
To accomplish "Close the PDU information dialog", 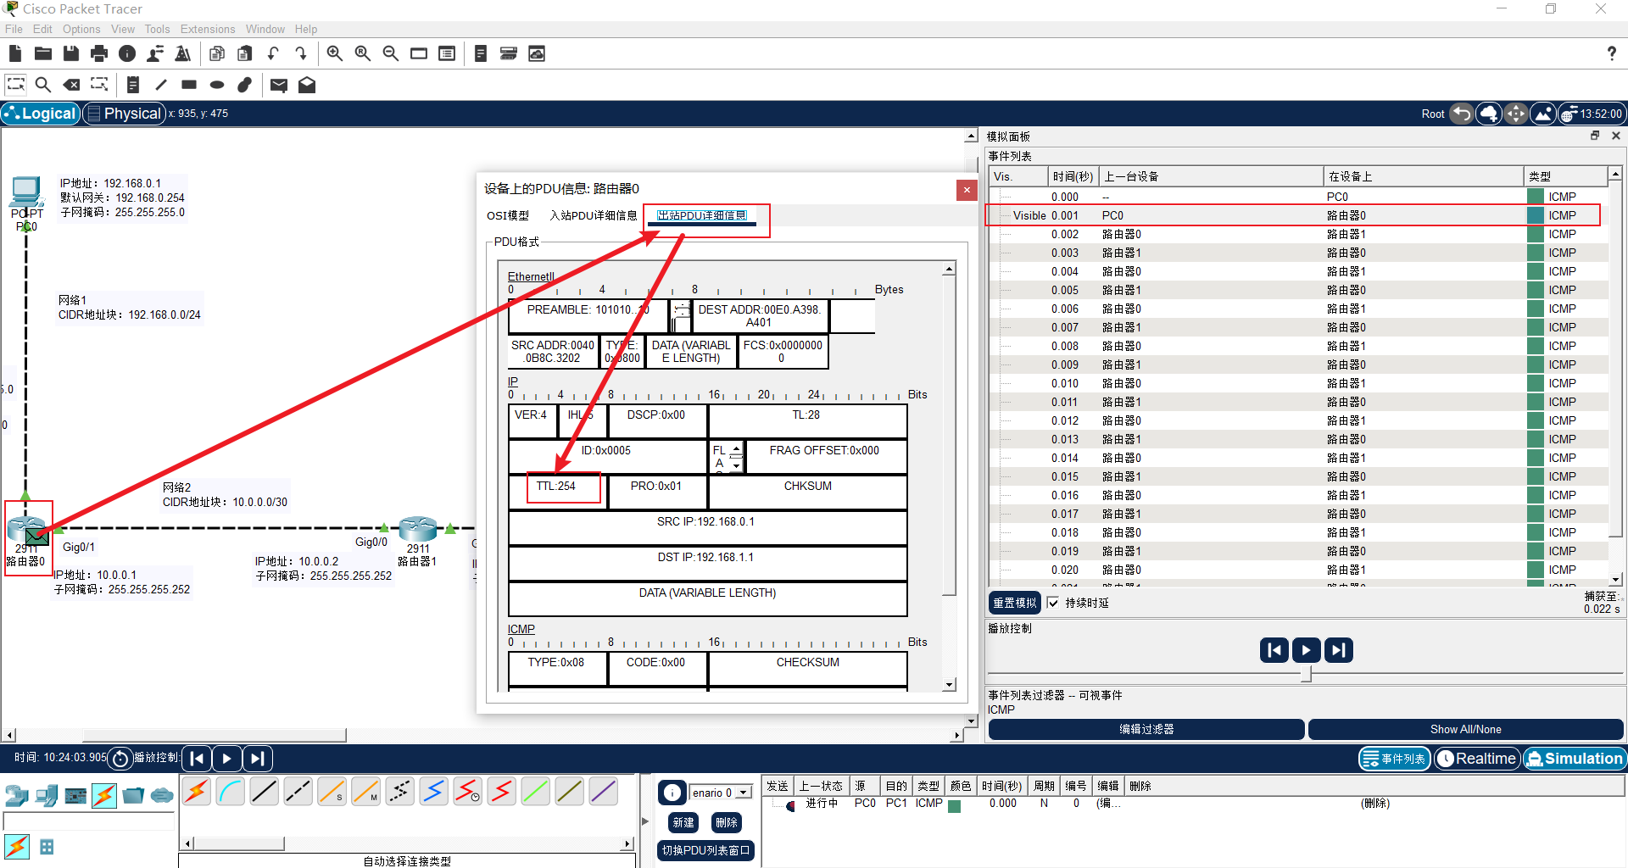I will 967,190.
